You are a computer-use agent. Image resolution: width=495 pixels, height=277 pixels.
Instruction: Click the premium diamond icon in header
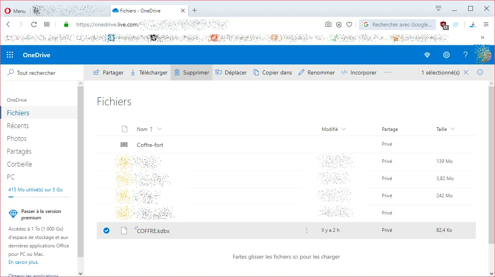click(427, 55)
